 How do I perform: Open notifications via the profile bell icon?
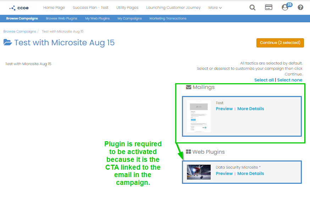point(284,7)
